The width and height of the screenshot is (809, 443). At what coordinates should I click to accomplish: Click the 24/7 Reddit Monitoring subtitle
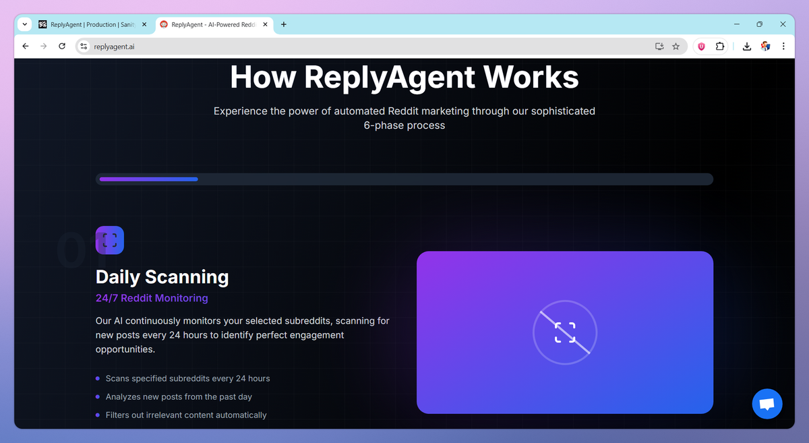152,298
